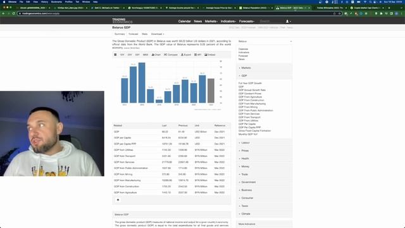Screen dimensions: 405x228
Task: Open the Monthly GDP YoY link
Action: tap(247, 134)
